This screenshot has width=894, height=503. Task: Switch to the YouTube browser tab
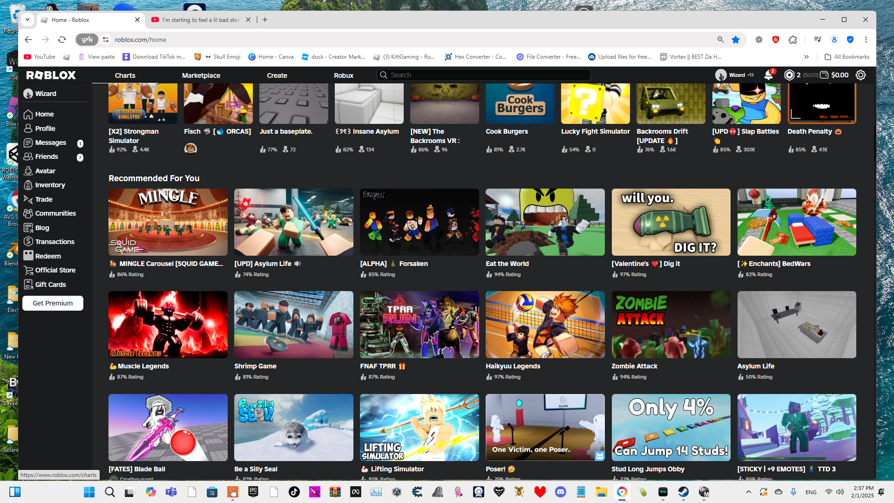pyautogui.click(x=200, y=20)
